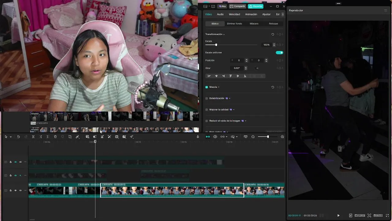Delete right of playhead trim tool
This screenshot has height=221, width=392.
coord(48,137)
